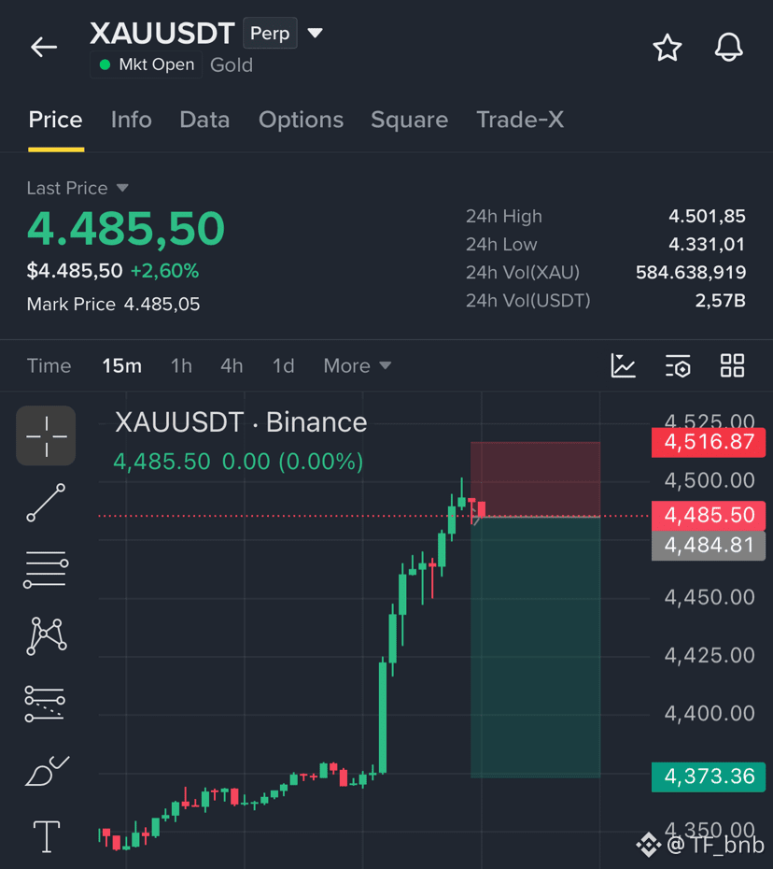Open the Options tab
The height and width of the screenshot is (869, 773).
301,120
